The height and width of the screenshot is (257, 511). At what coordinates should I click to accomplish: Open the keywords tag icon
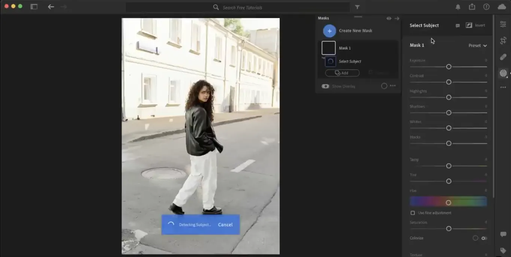(503, 251)
